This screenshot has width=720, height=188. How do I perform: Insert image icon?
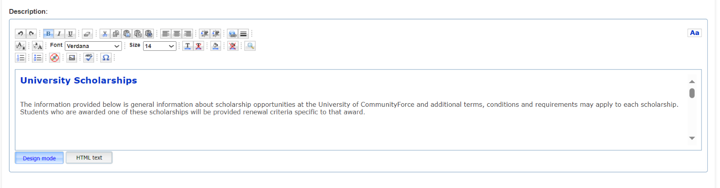[72, 57]
